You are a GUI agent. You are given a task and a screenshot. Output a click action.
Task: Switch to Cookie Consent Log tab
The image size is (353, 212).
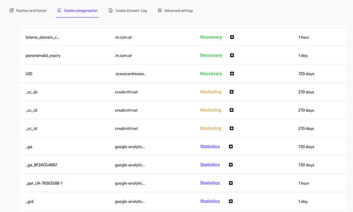(131, 11)
